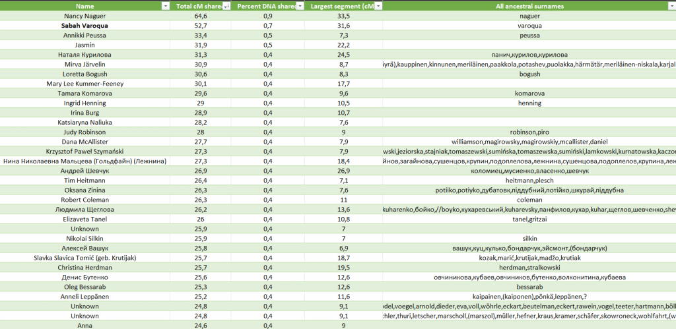Expand the Percent DNA shared filter dropdown
Image resolution: width=676 pixels, height=329 pixels.
(300, 6)
